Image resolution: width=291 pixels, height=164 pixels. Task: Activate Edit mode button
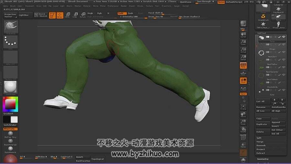click(52, 15)
